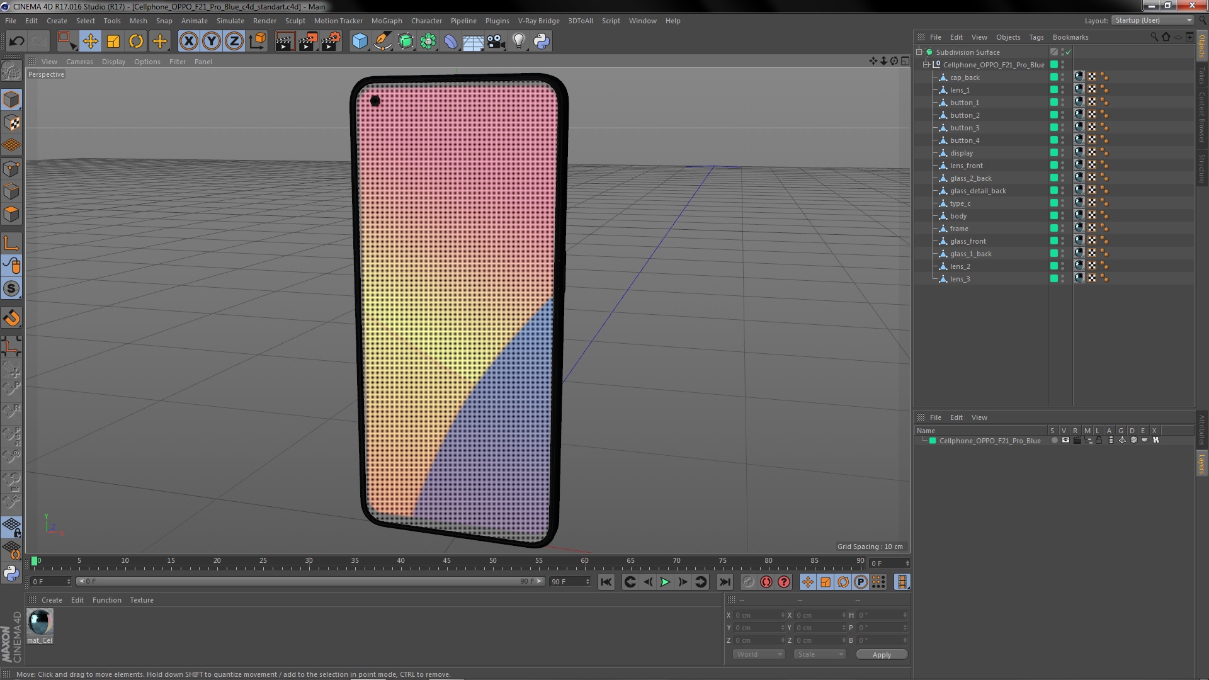Enable Points mode in left palette
This screenshot has height=680, width=1209.
click(x=11, y=169)
